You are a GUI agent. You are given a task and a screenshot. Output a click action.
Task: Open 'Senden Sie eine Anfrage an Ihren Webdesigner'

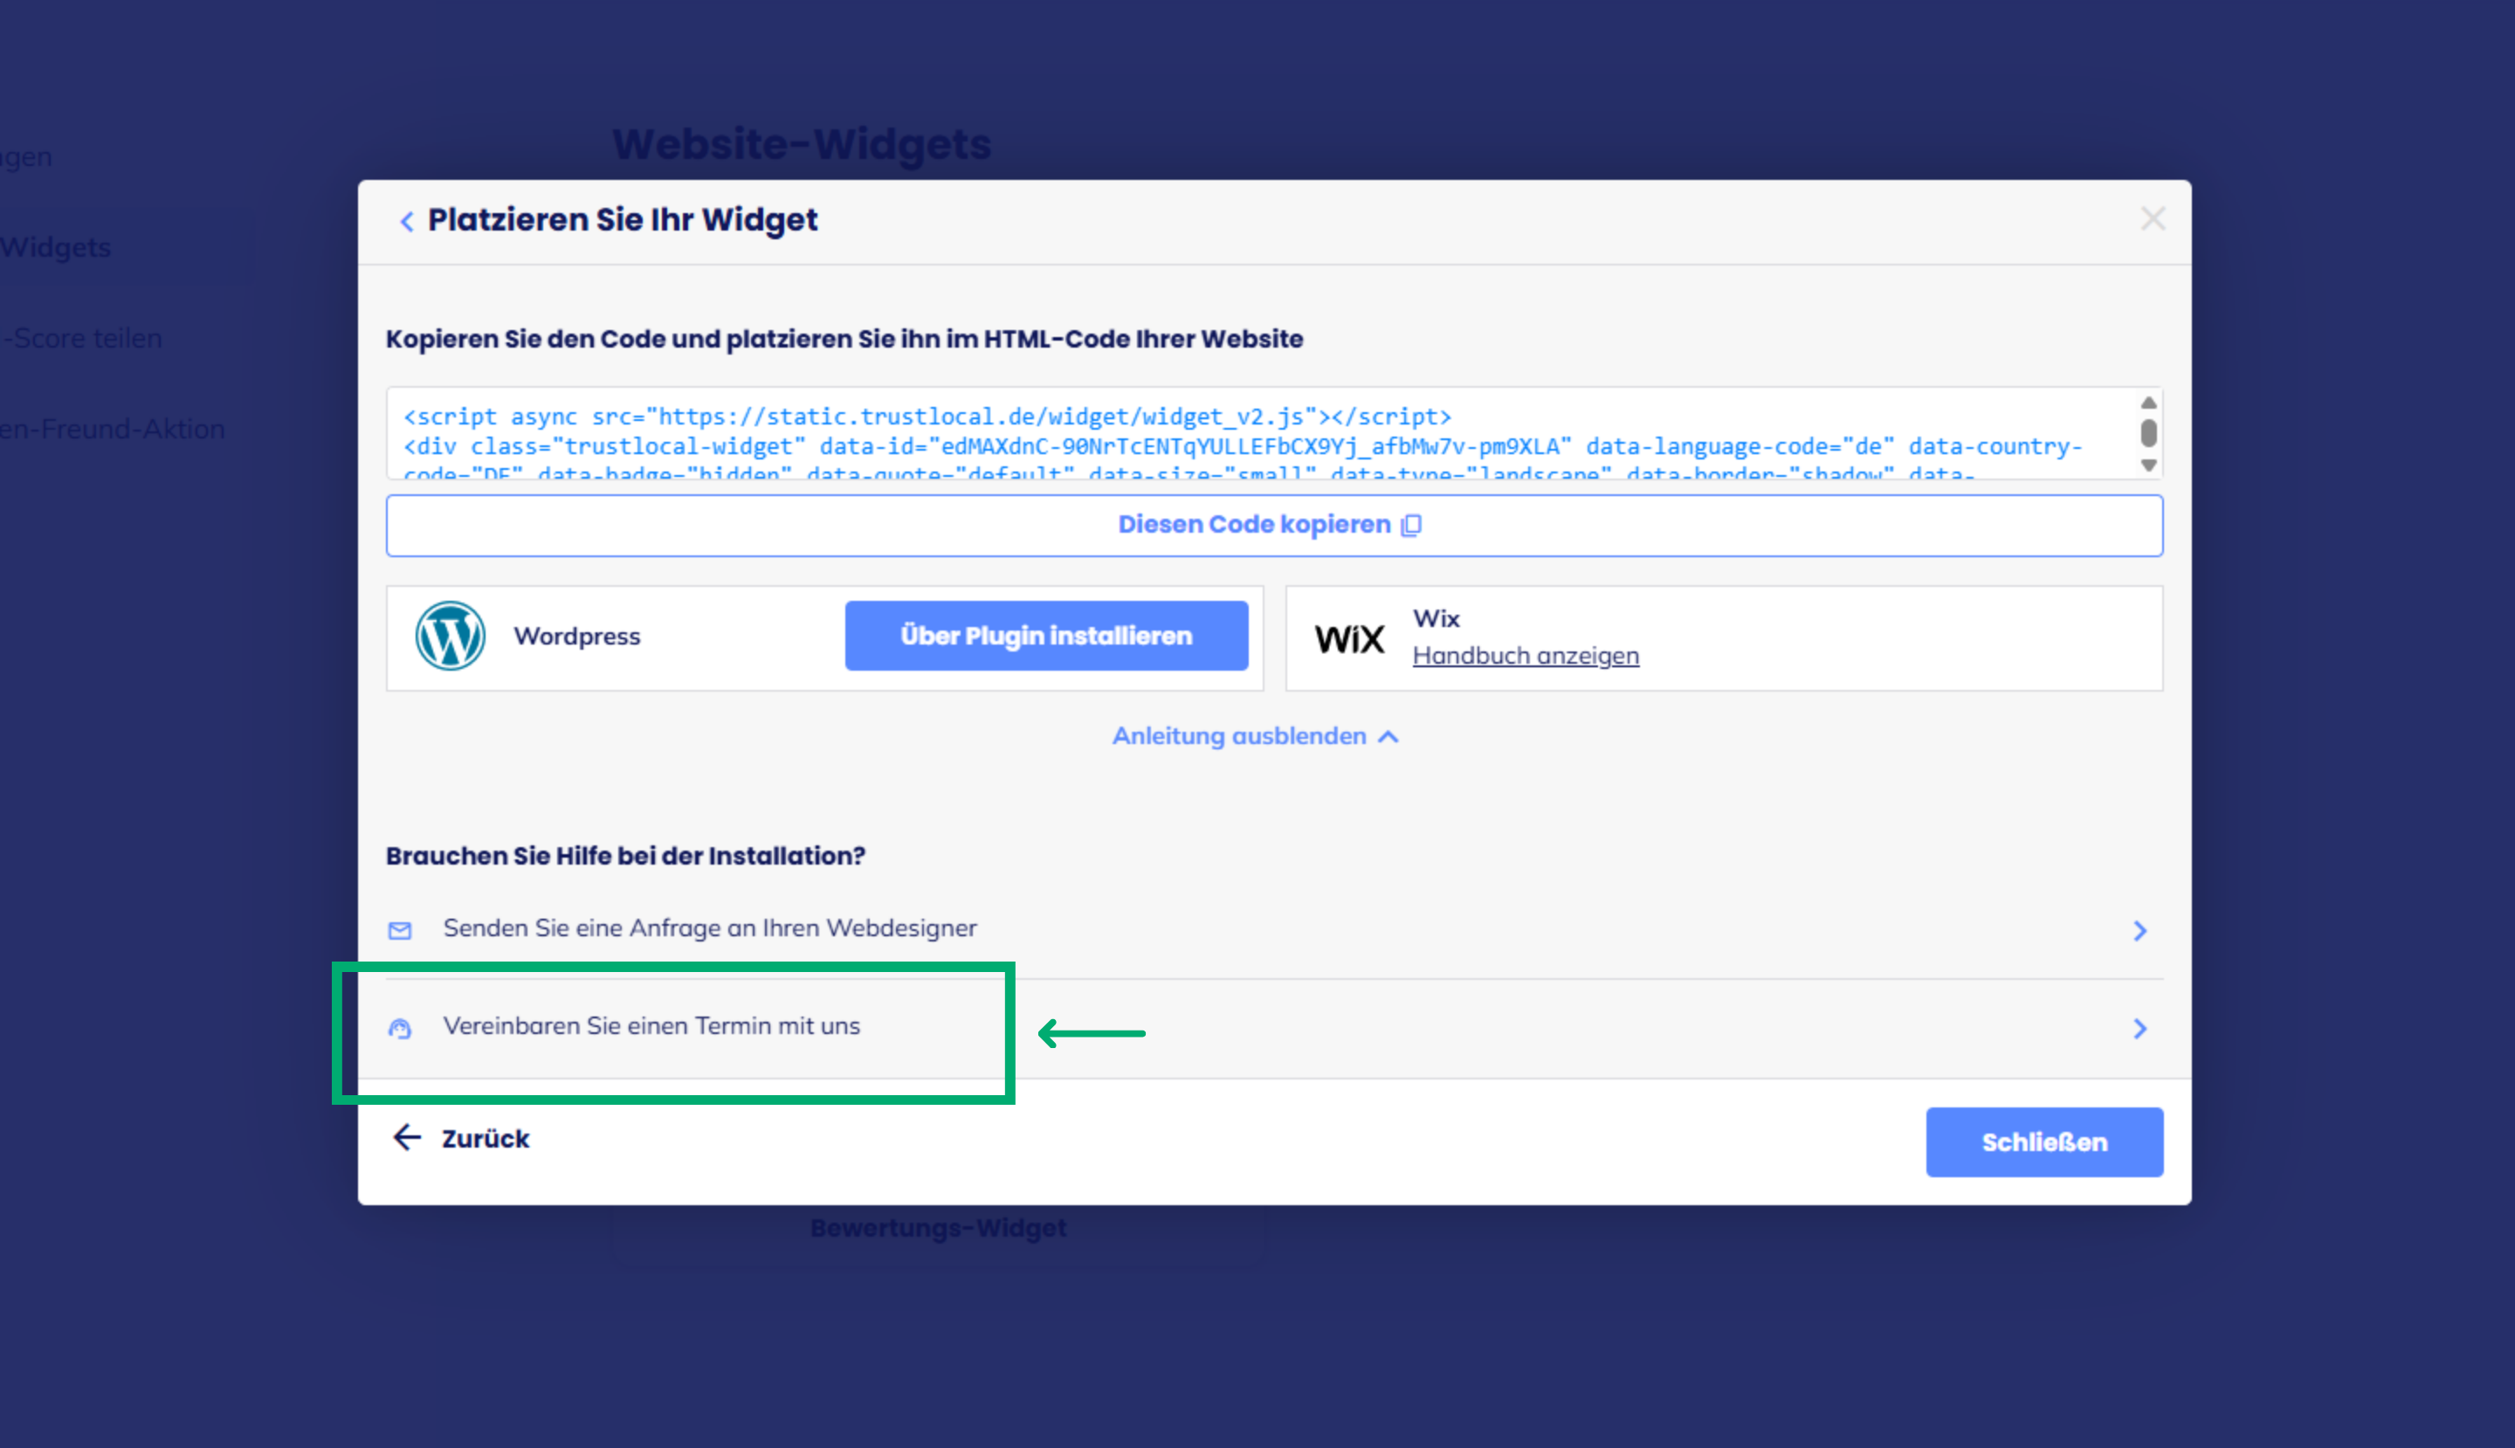pyautogui.click(x=1274, y=929)
